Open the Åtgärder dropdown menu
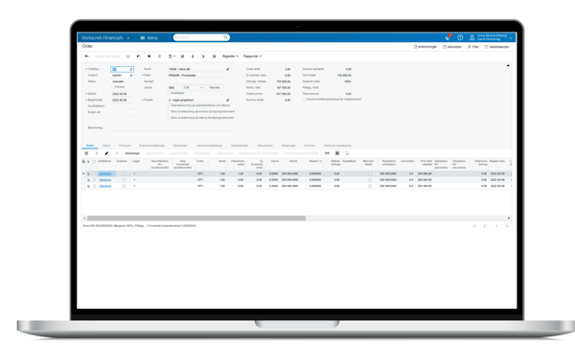 pyautogui.click(x=230, y=57)
